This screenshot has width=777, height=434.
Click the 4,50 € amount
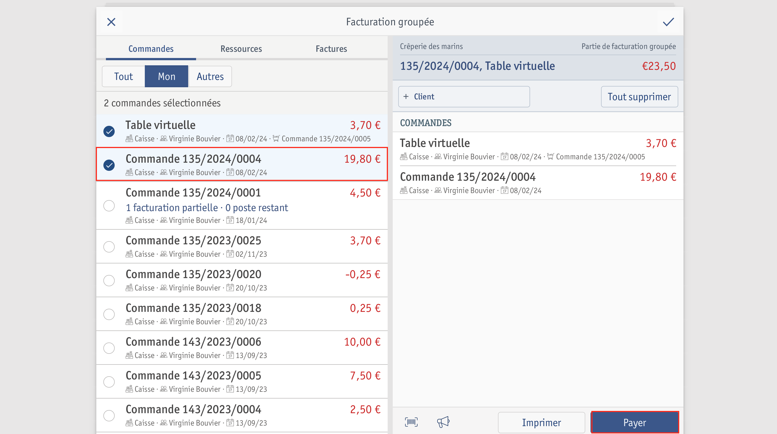(365, 193)
